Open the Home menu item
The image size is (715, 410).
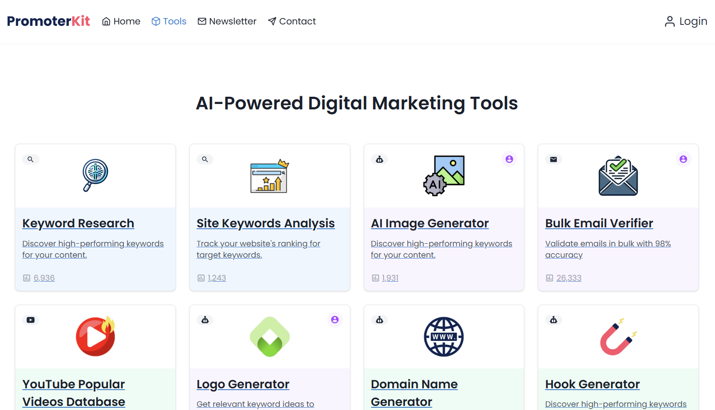(x=121, y=21)
